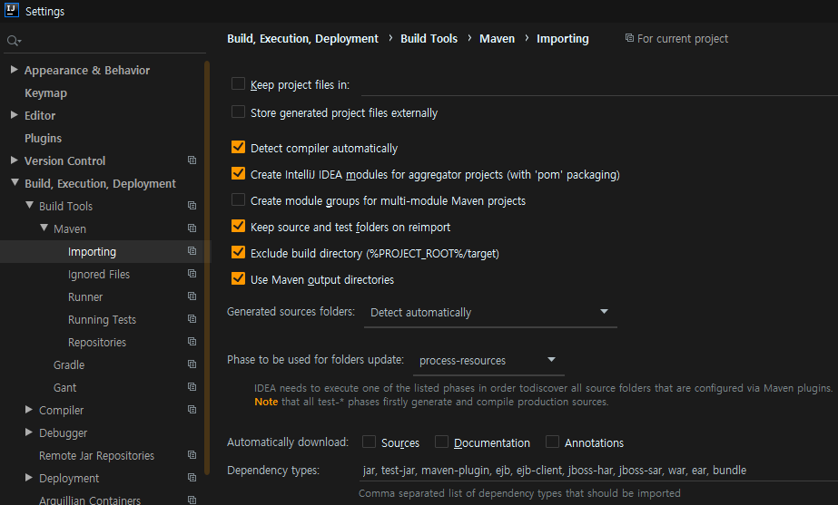Select Repositories under Maven
The height and width of the screenshot is (505, 838).
[97, 342]
